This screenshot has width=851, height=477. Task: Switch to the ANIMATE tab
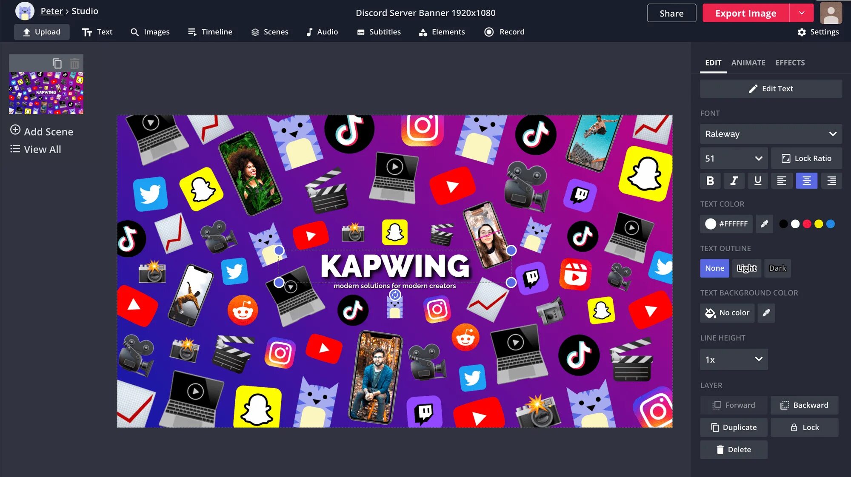point(748,63)
